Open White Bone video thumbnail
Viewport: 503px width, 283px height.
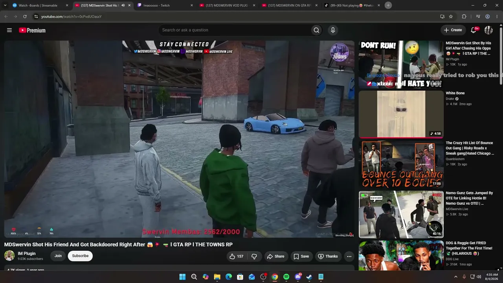click(x=401, y=114)
